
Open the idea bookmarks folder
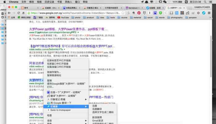click(x=100, y=18)
